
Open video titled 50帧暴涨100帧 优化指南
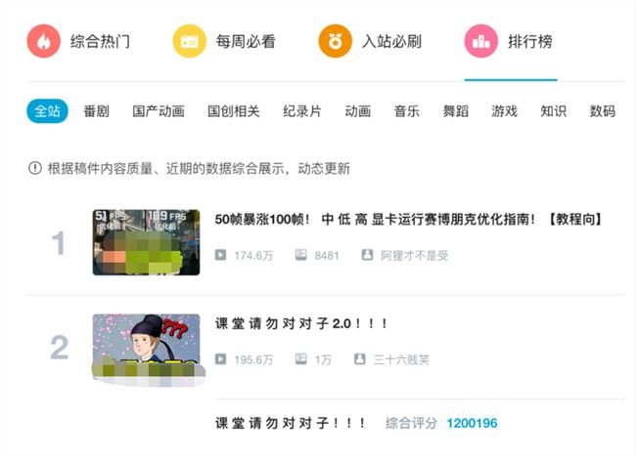point(408,220)
